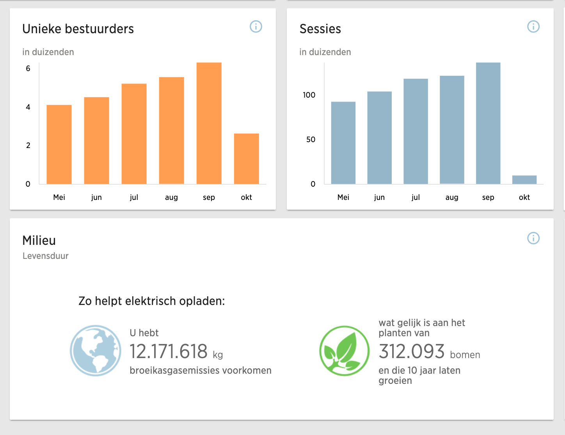Select the blue jun bar in Sessies
The image size is (565, 435).
pyautogui.click(x=379, y=138)
